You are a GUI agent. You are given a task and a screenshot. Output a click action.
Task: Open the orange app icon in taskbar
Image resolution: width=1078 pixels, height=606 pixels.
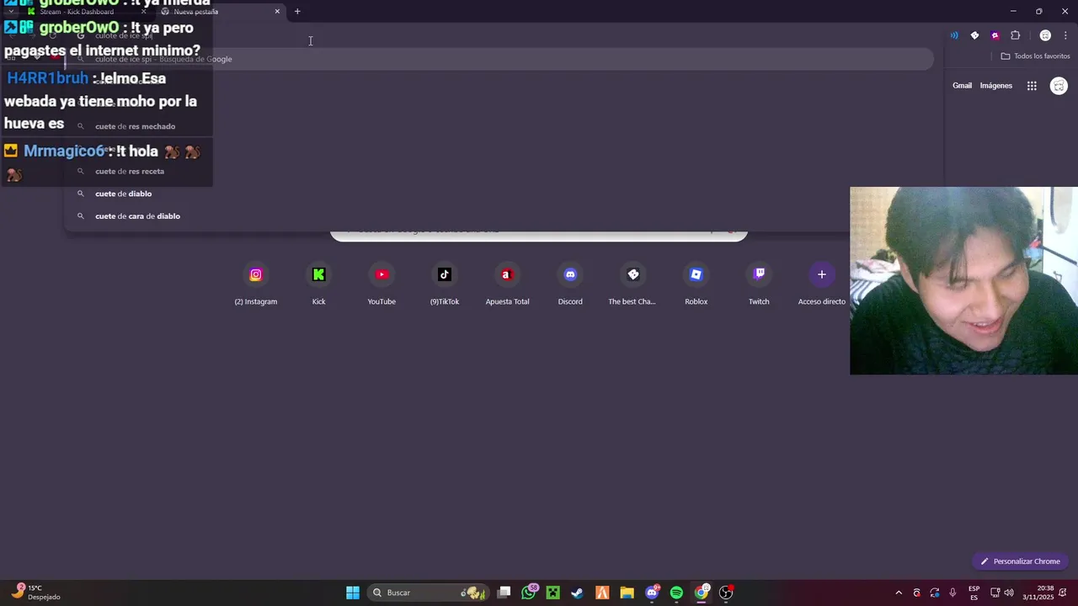click(x=602, y=593)
